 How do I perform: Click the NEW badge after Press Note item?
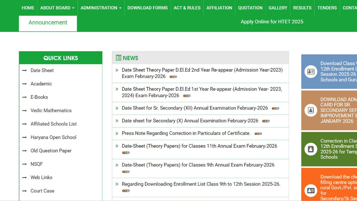pyautogui.click(x=258, y=134)
